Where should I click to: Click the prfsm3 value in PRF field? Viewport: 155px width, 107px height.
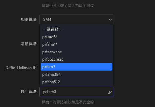pyautogui.click(x=50, y=92)
